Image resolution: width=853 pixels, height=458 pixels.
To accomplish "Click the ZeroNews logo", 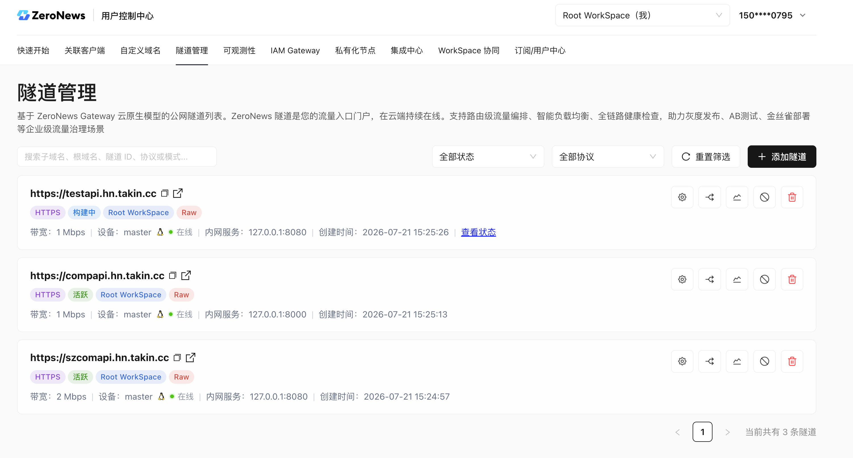I will click(x=51, y=15).
